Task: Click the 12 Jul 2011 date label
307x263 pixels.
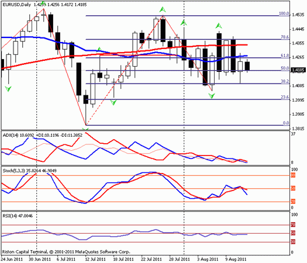Action: 95,259
